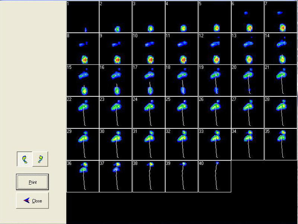Open frame 22 thumbnail
The image size is (298, 224).
point(83,112)
